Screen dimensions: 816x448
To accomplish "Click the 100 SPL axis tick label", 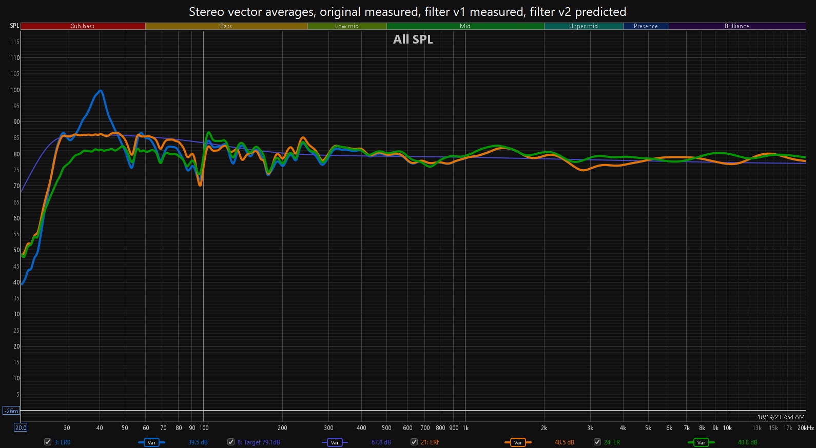I will coord(15,90).
